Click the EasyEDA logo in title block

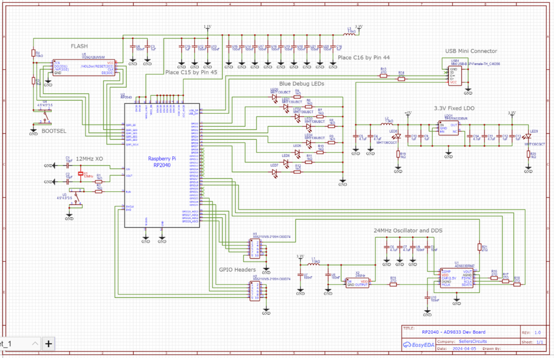tap(419, 344)
